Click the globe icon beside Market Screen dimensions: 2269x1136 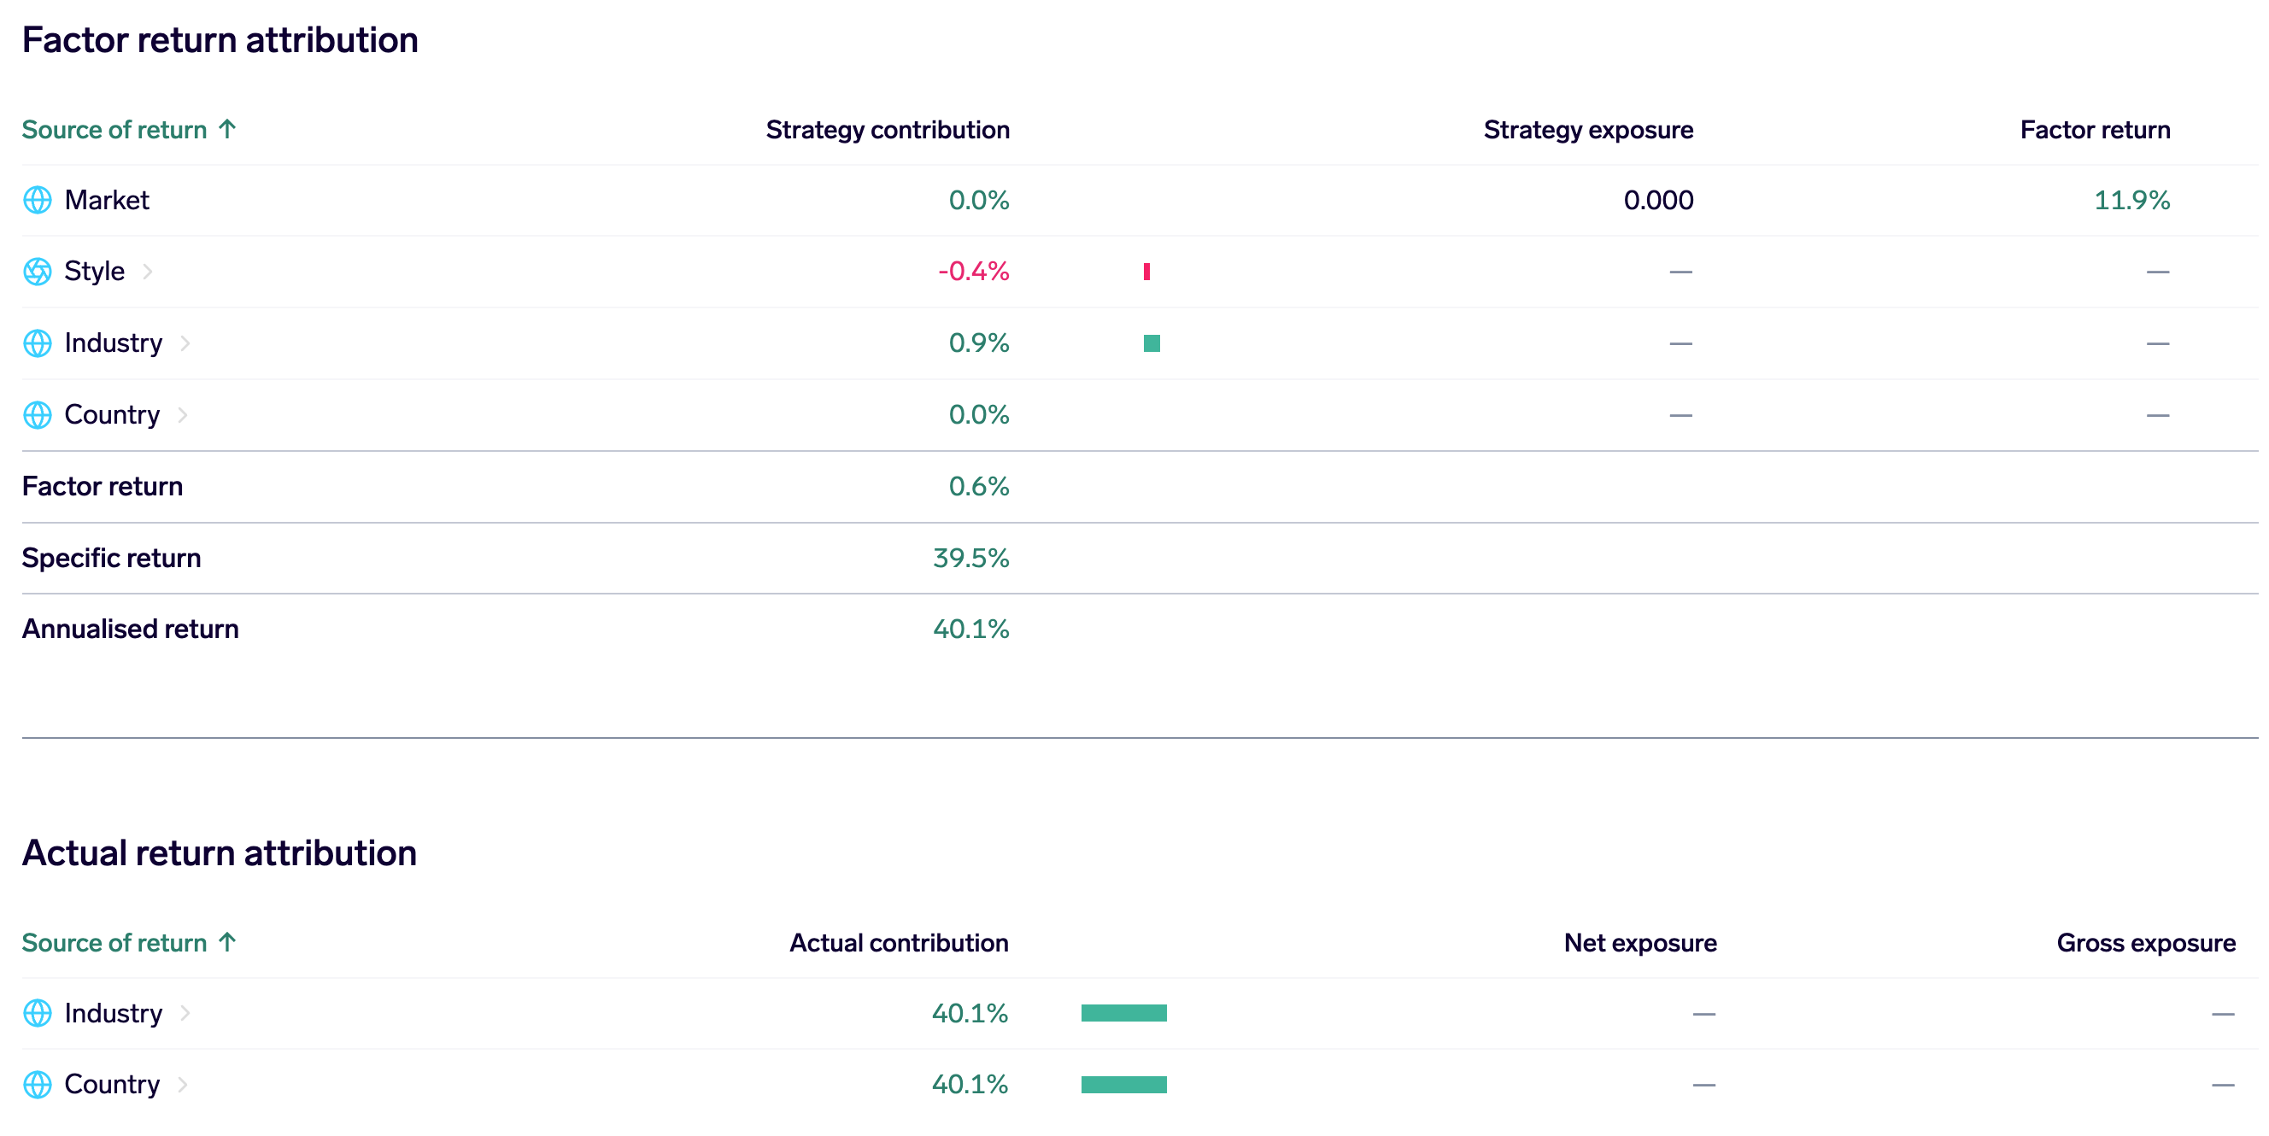[37, 200]
